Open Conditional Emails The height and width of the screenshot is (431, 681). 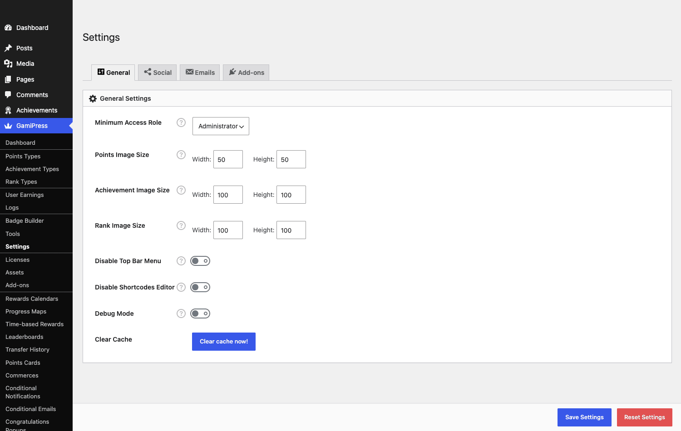coord(36,409)
